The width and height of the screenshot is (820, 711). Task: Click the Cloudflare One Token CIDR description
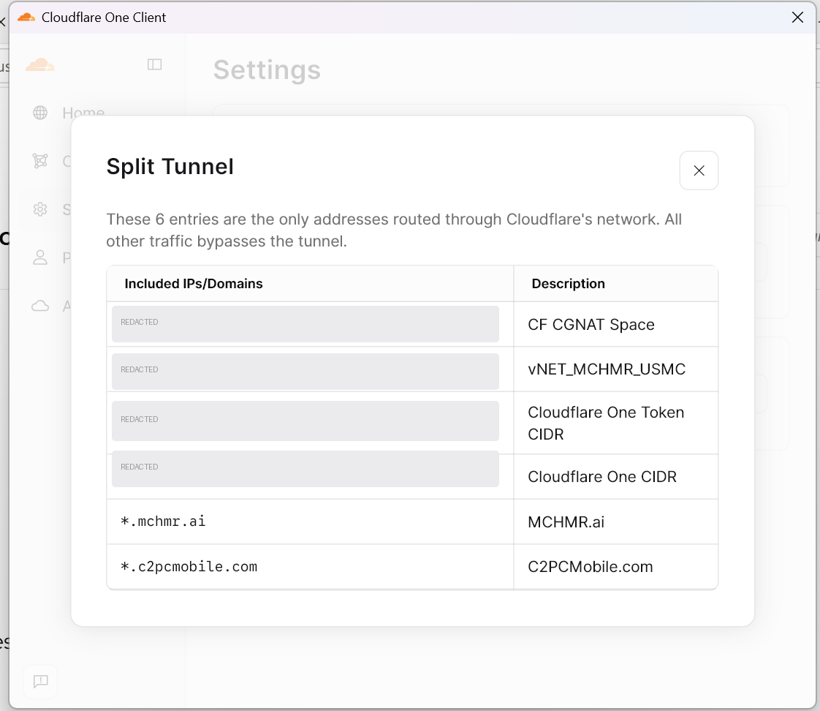[606, 423]
